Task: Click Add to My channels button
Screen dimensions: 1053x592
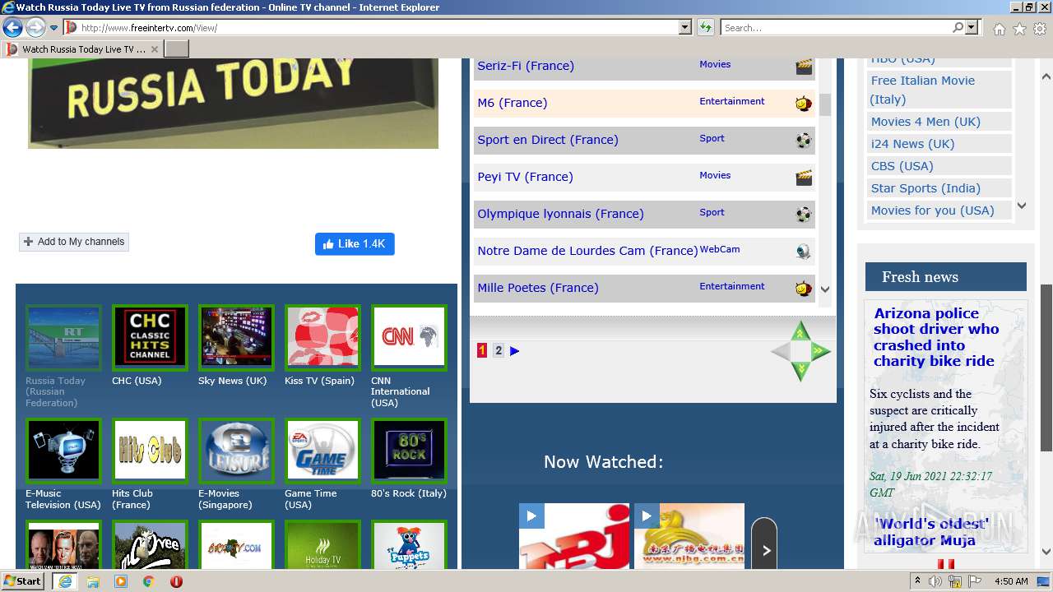Action: (74, 242)
